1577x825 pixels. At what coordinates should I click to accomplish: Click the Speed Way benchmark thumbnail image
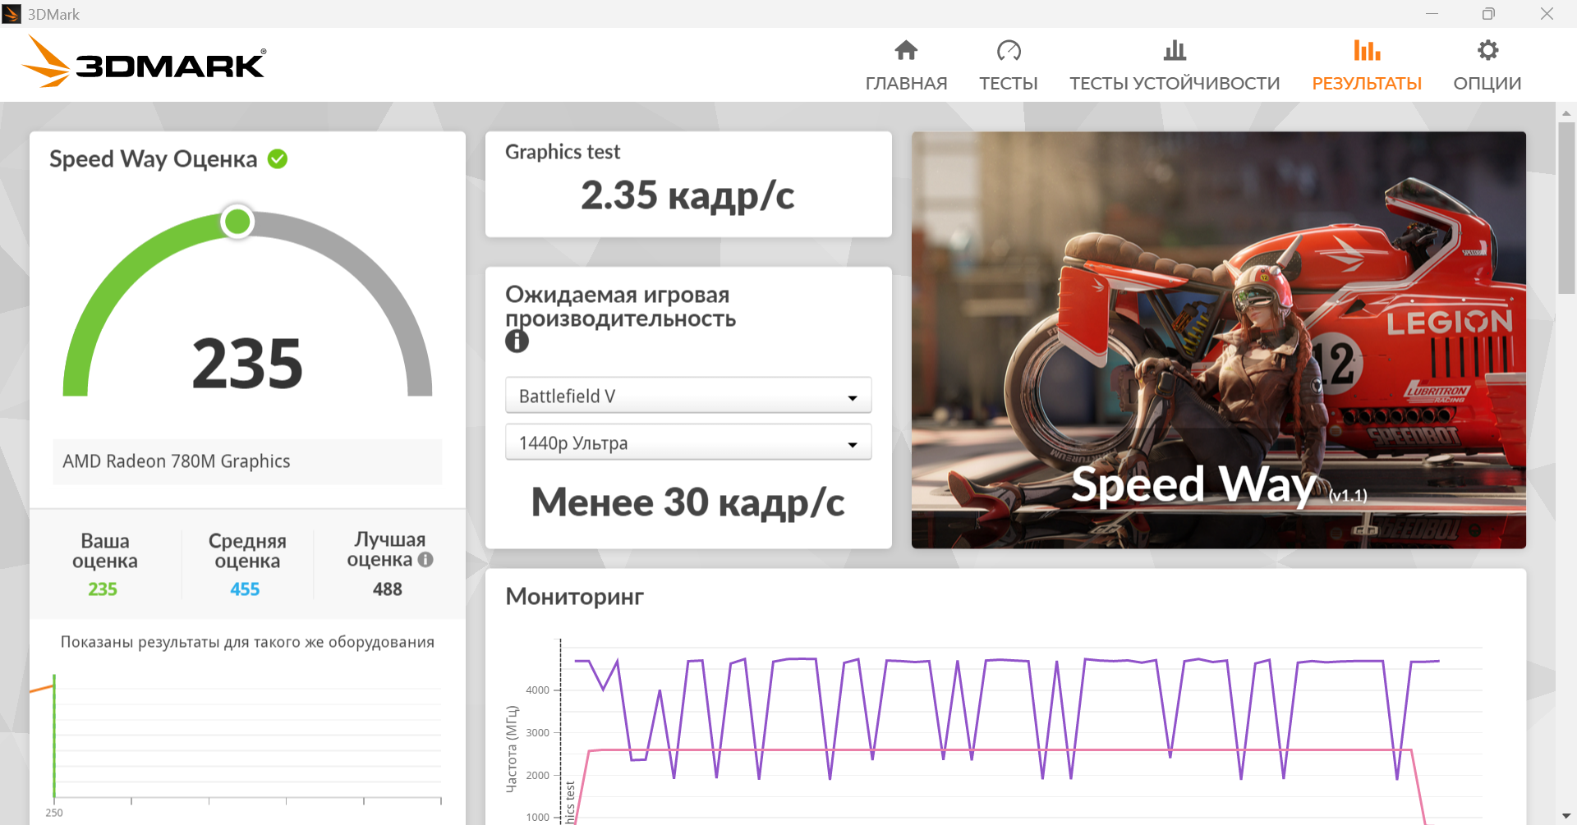click(1219, 340)
